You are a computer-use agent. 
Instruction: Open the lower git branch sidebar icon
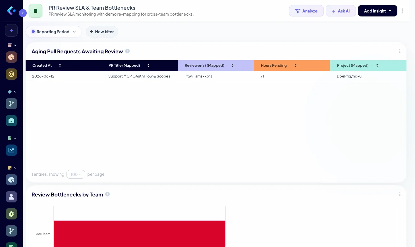click(11, 231)
